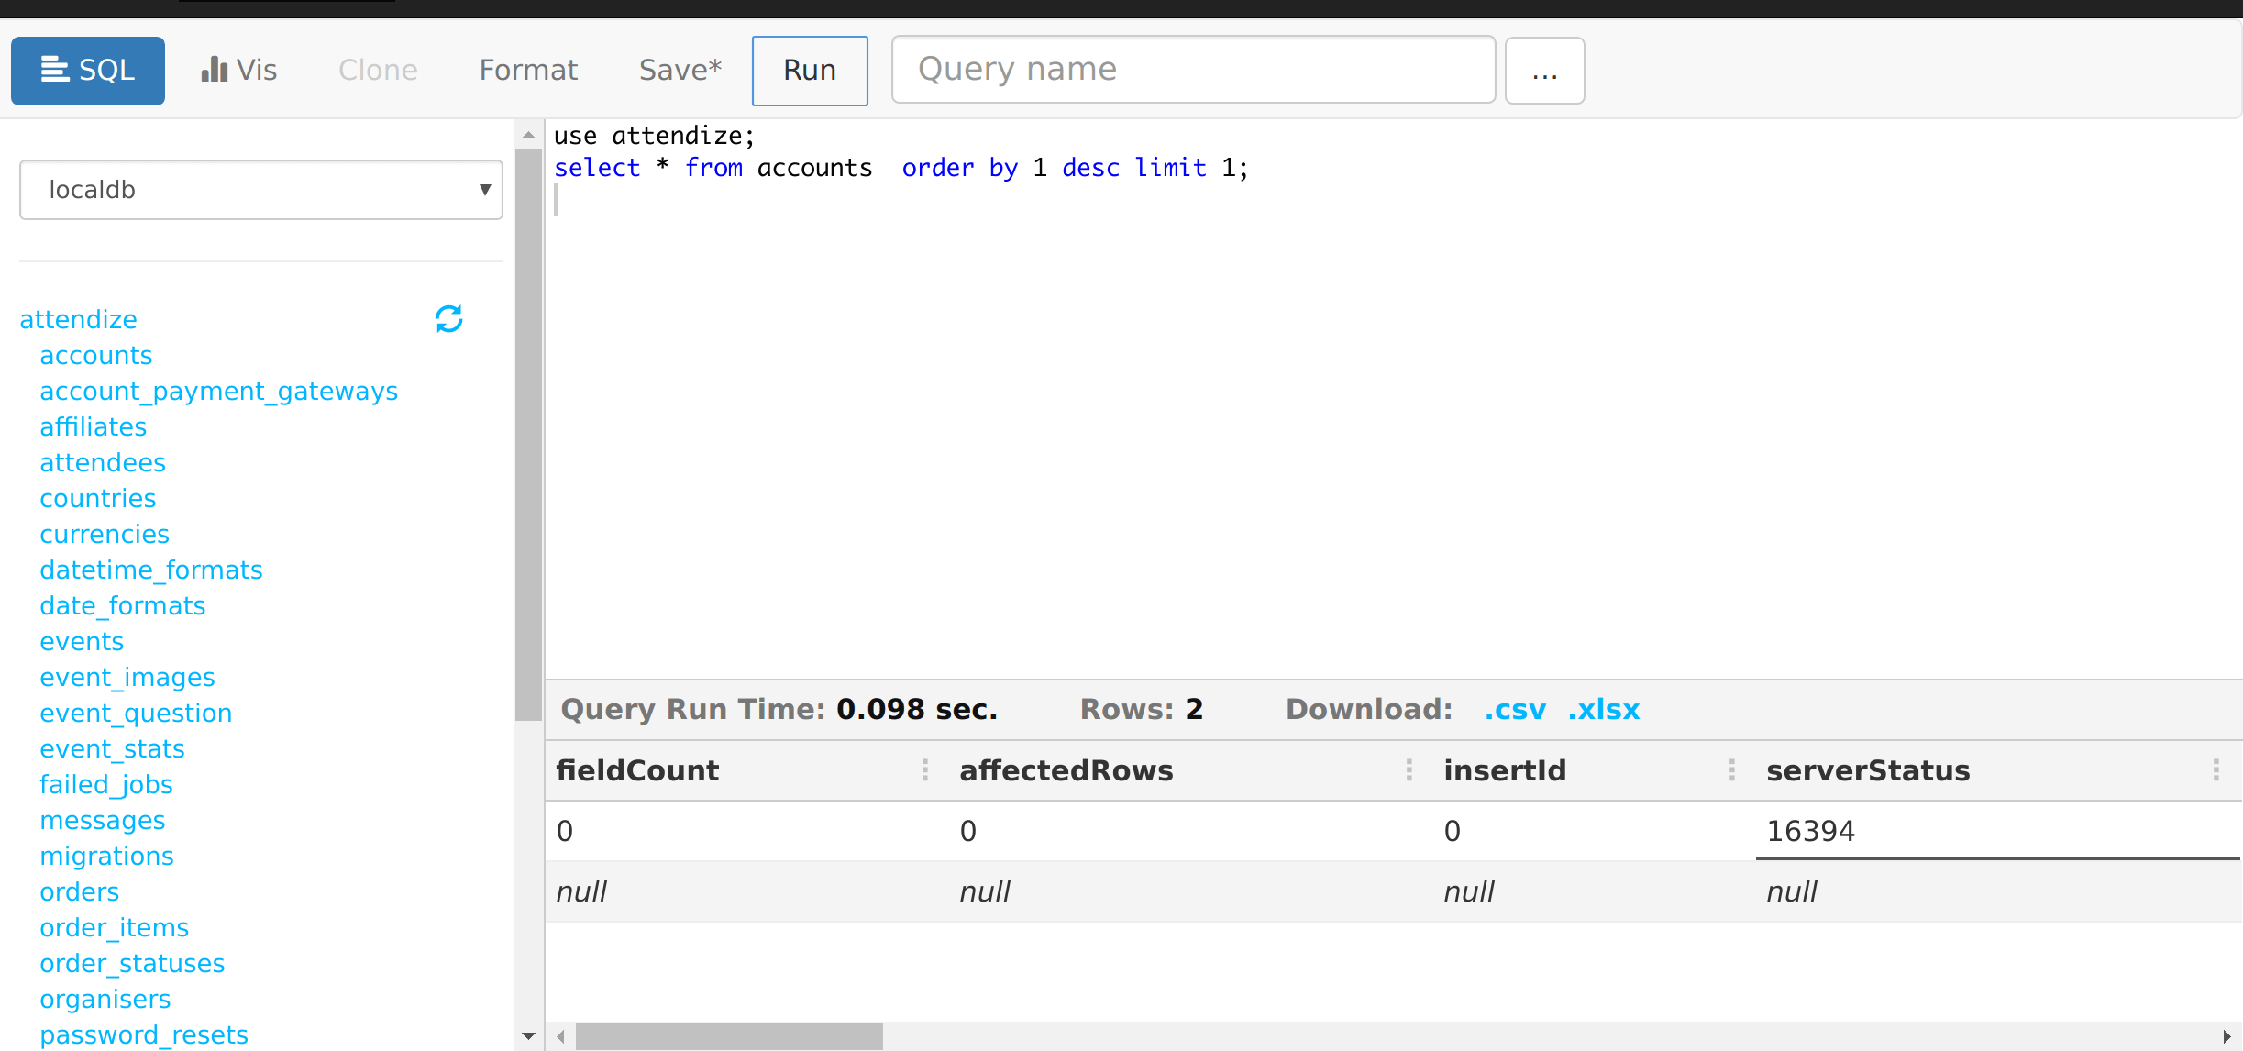The image size is (2243, 1051).
Task: Click the Format button
Action: pyautogui.click(x=528, y=71)
